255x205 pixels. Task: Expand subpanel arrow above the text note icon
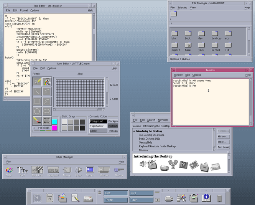coord(75,190)
